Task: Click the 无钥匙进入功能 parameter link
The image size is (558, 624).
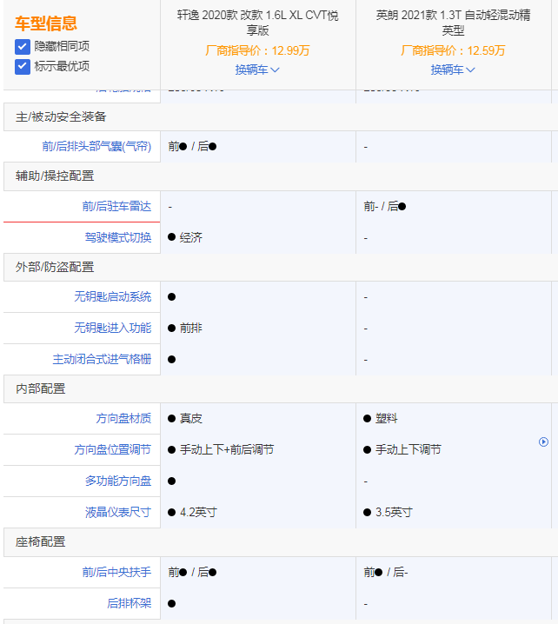Action: tap(112, 328)
